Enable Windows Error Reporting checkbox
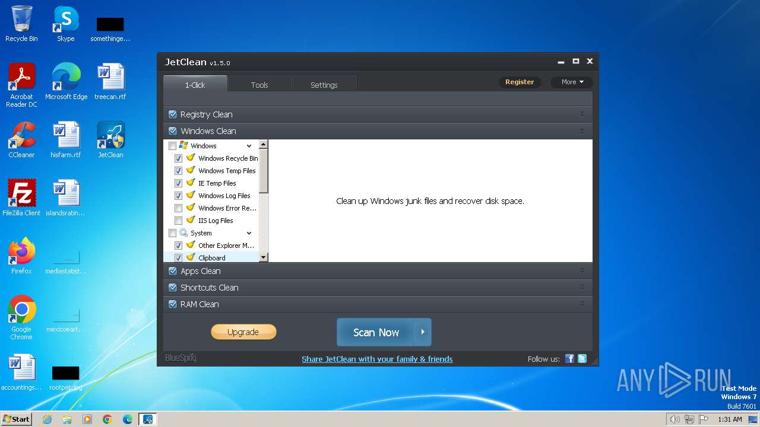 coord(178,208)
